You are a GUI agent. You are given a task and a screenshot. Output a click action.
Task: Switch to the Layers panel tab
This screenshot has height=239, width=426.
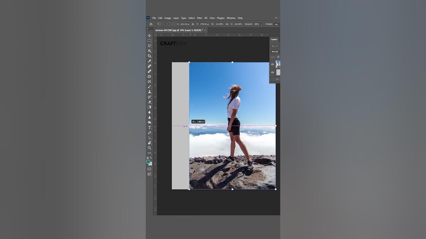coord(274,39)
